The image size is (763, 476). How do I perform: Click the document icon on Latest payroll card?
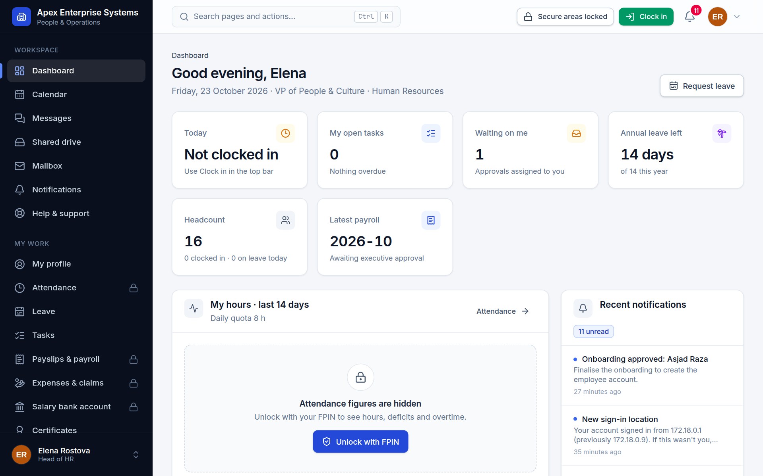431,220
